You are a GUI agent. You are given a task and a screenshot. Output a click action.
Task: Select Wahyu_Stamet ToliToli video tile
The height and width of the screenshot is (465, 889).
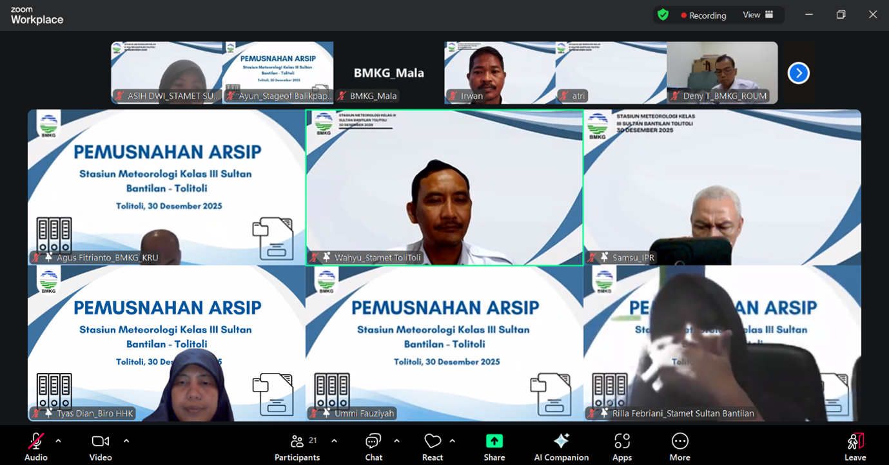[x=444, y=187]
